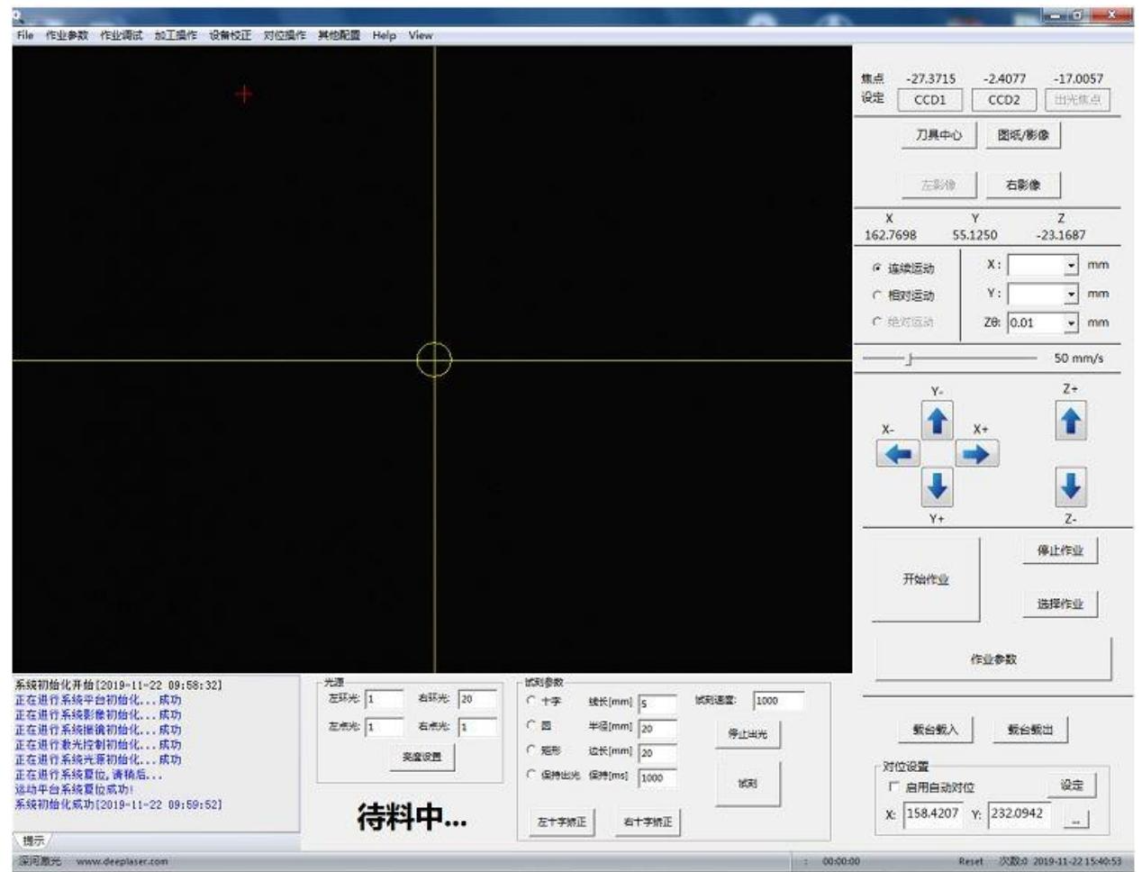The width and height of the screenshot is (1142, 872).
Task: Click the X+ right arrow jog button
Action: pyautogui.click(x=976, y=454)
